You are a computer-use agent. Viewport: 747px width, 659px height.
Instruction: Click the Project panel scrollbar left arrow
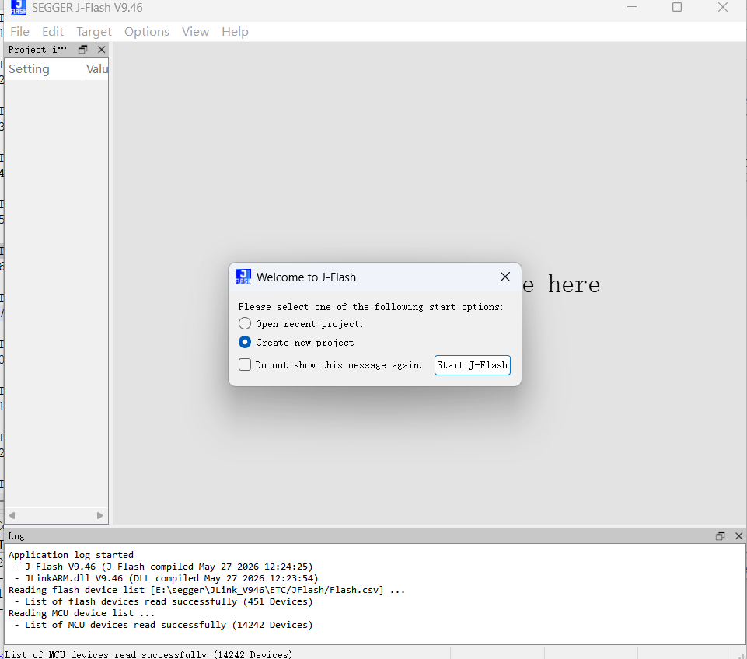(12, 516)
